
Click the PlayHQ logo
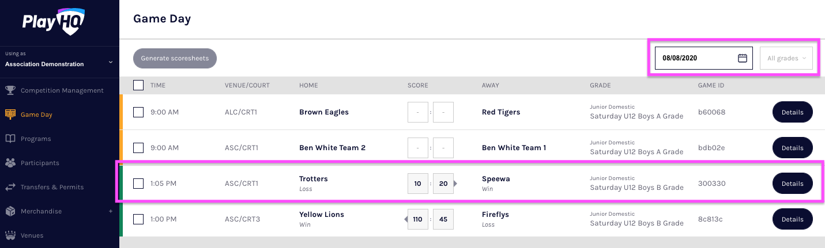click(54, 22)
